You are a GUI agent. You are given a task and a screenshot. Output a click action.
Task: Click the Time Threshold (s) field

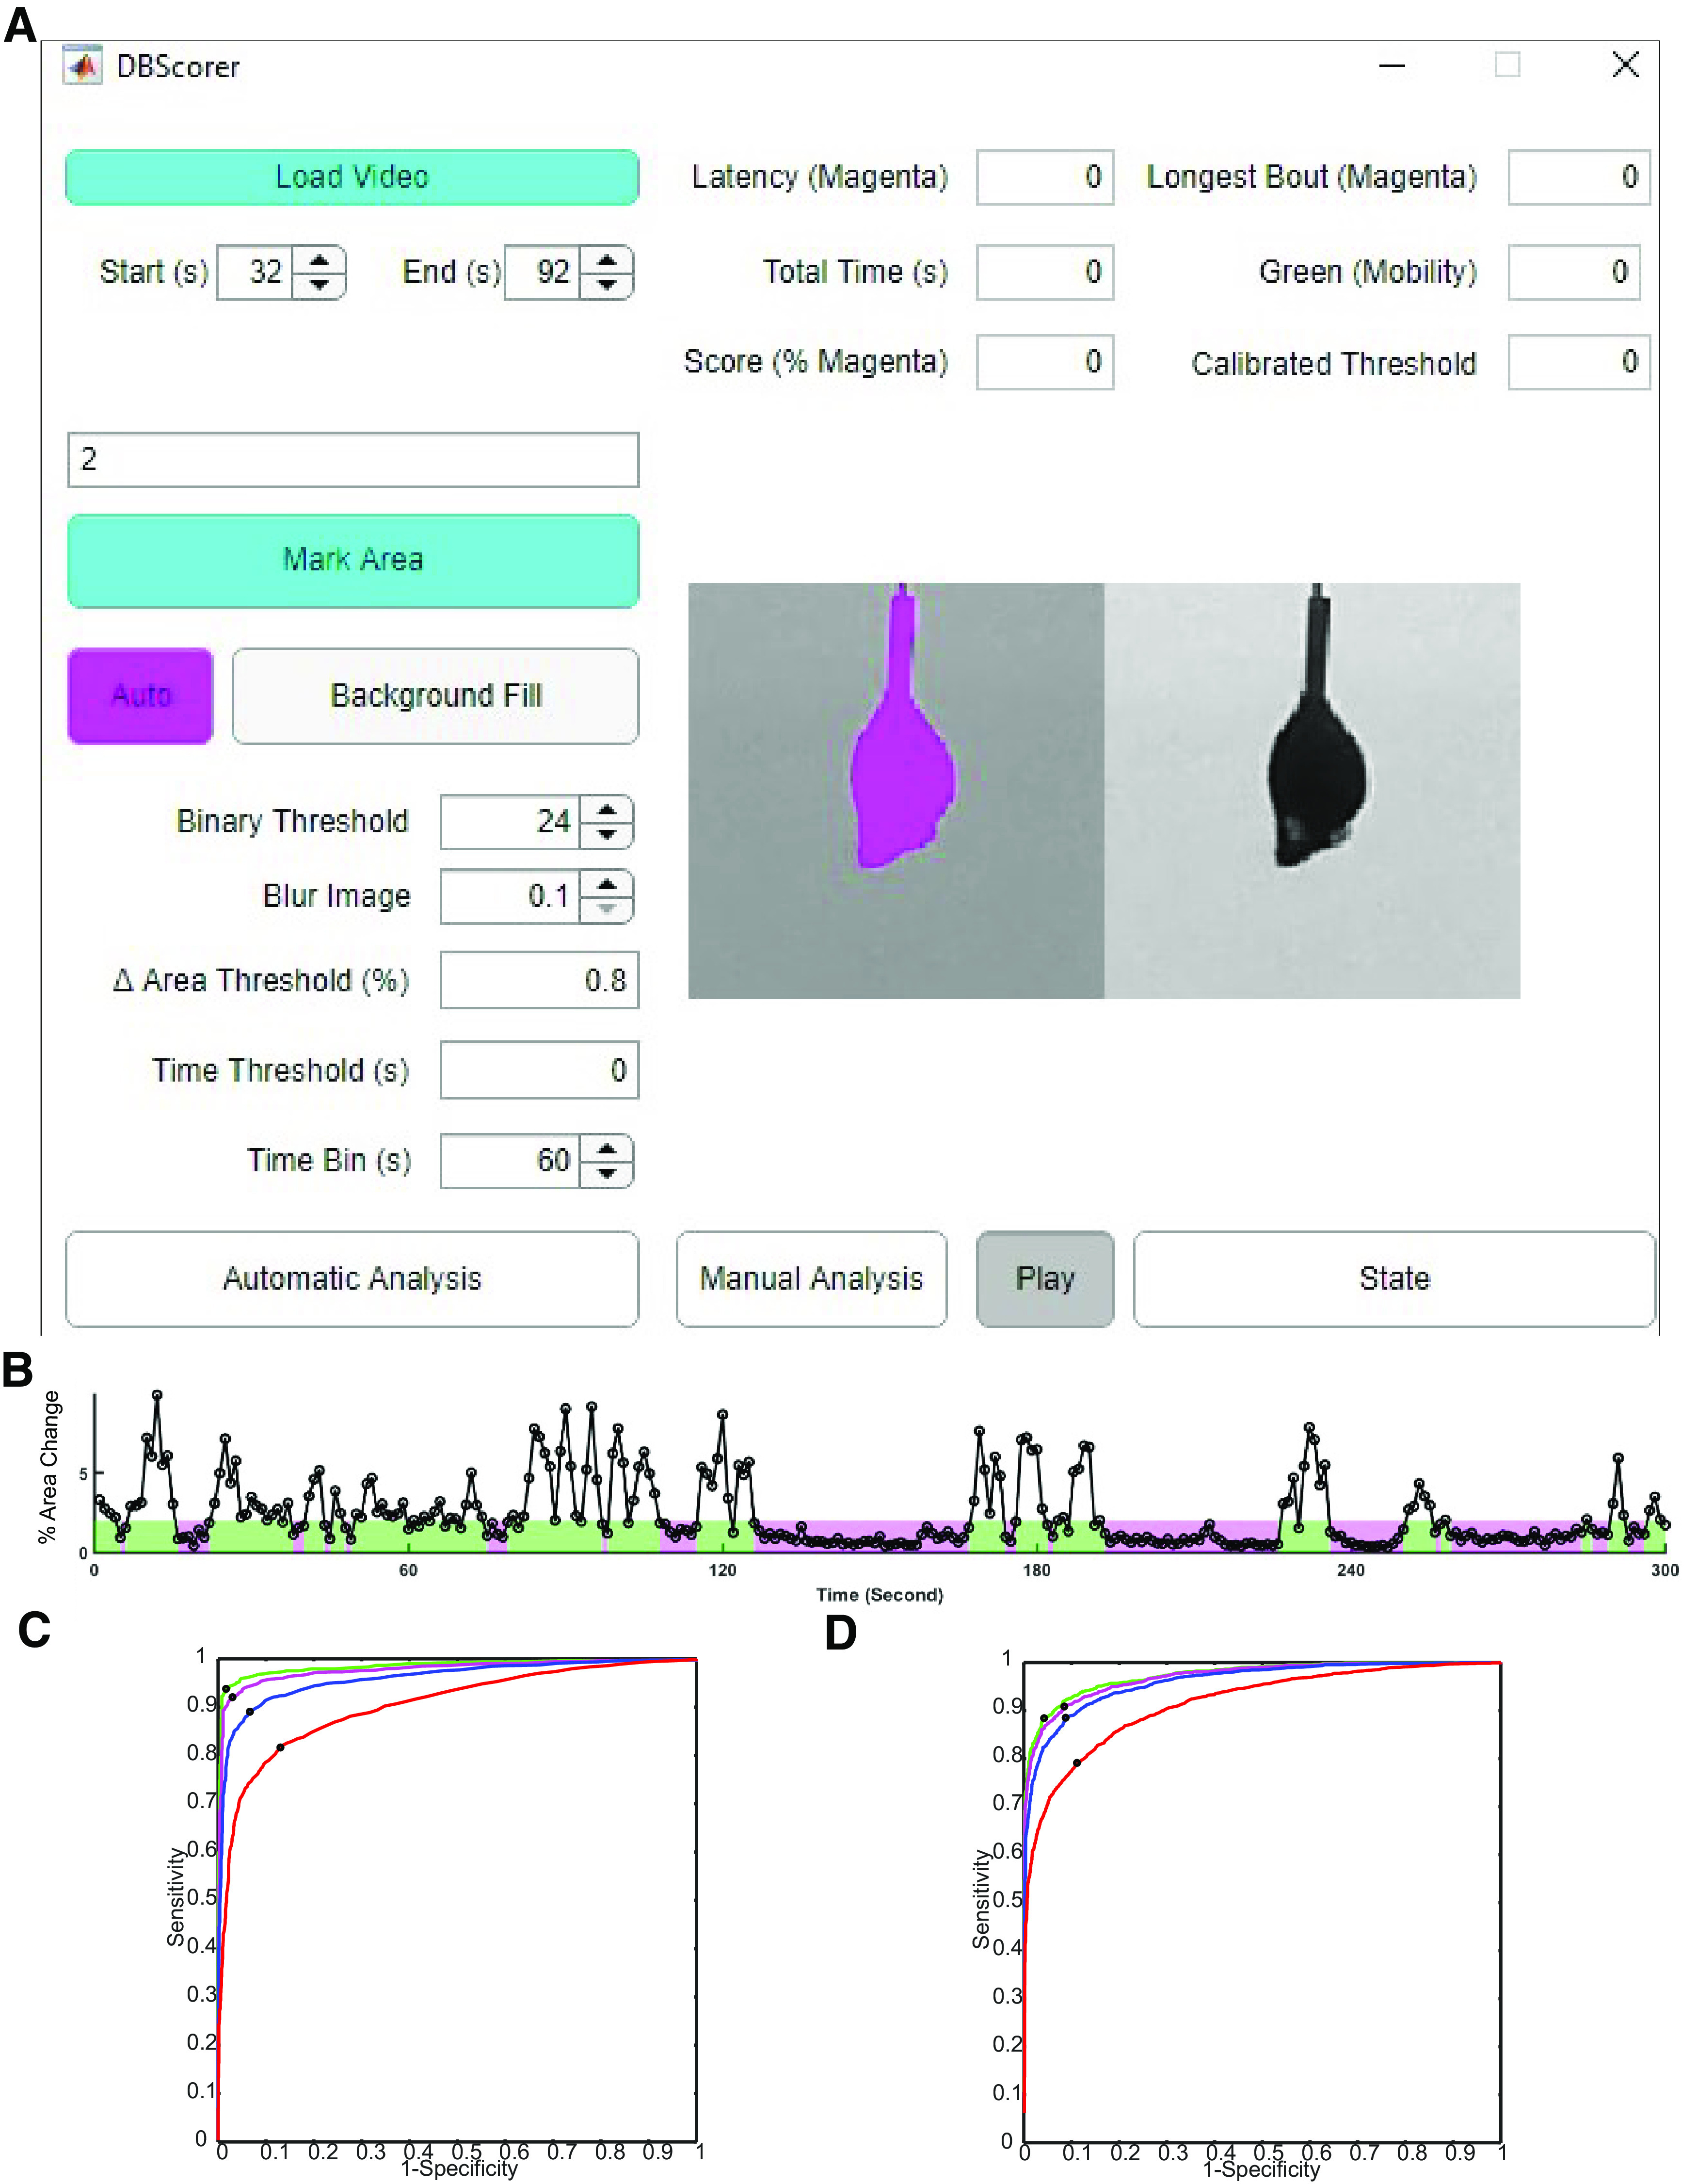[540, 1071]
